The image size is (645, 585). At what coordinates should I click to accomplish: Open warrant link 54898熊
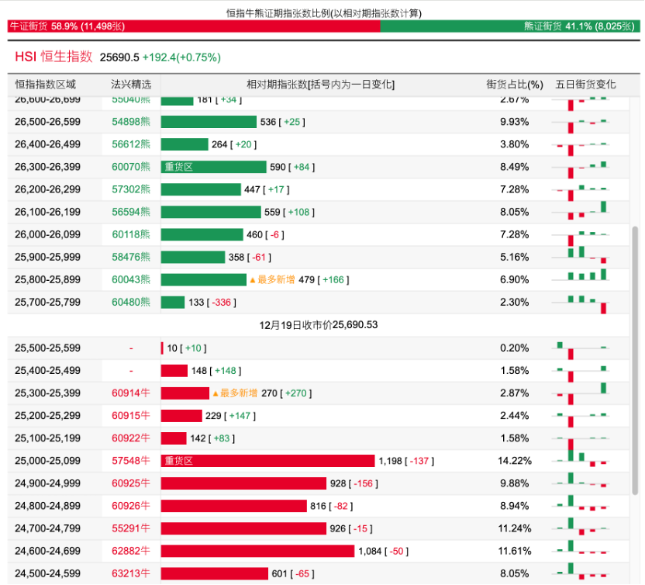(x=131, y=122)
